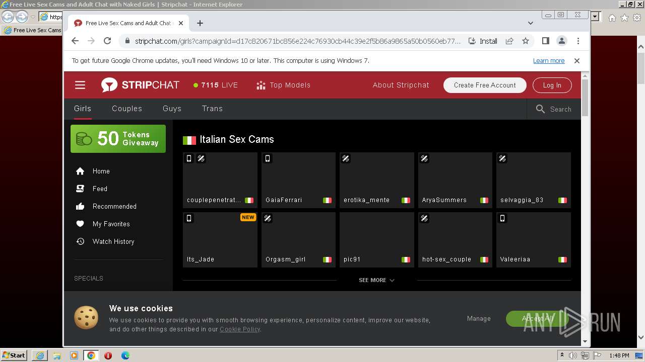Screen dimensions: 645x362
Task: Click the 7115 LIVE counter
Action: tap(216, 85)
